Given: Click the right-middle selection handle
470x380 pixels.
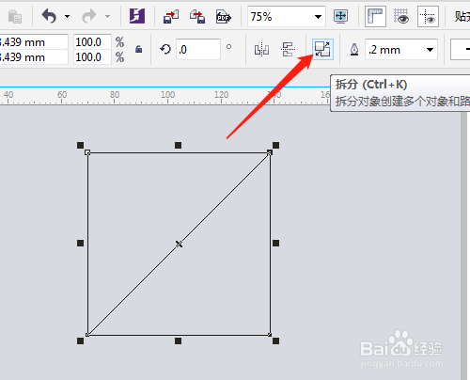Looking at the screenshot, I should pos(275,243).
